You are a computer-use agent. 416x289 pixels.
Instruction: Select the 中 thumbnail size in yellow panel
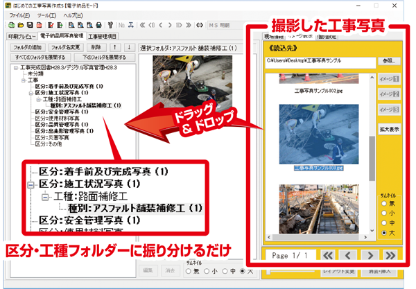[x=382, y=224]
